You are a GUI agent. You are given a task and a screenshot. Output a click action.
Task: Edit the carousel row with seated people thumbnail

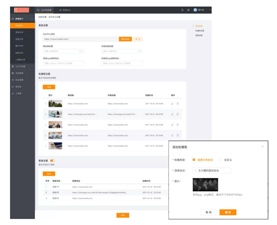tap(172, 125)
